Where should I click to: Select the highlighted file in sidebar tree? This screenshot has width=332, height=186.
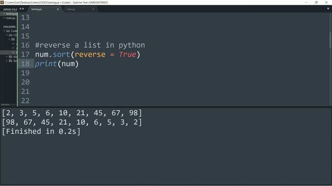pyautogui.click(x=8, y=52)
